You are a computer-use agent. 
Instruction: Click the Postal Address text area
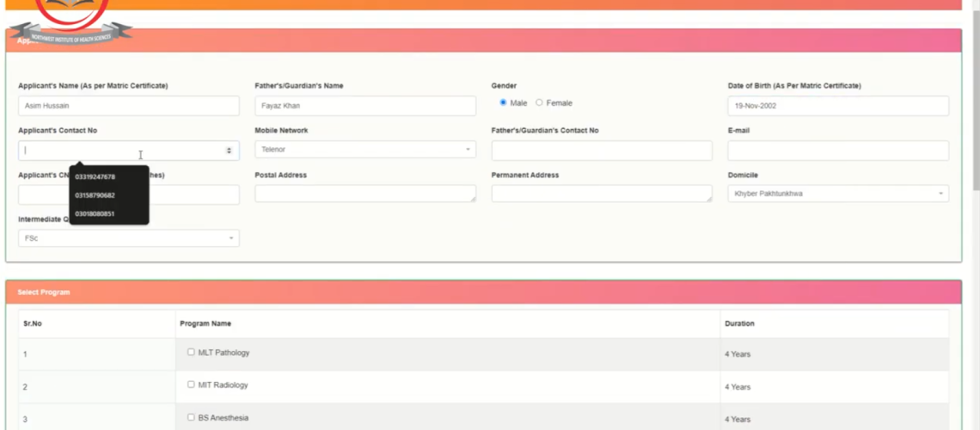(365, 193)
